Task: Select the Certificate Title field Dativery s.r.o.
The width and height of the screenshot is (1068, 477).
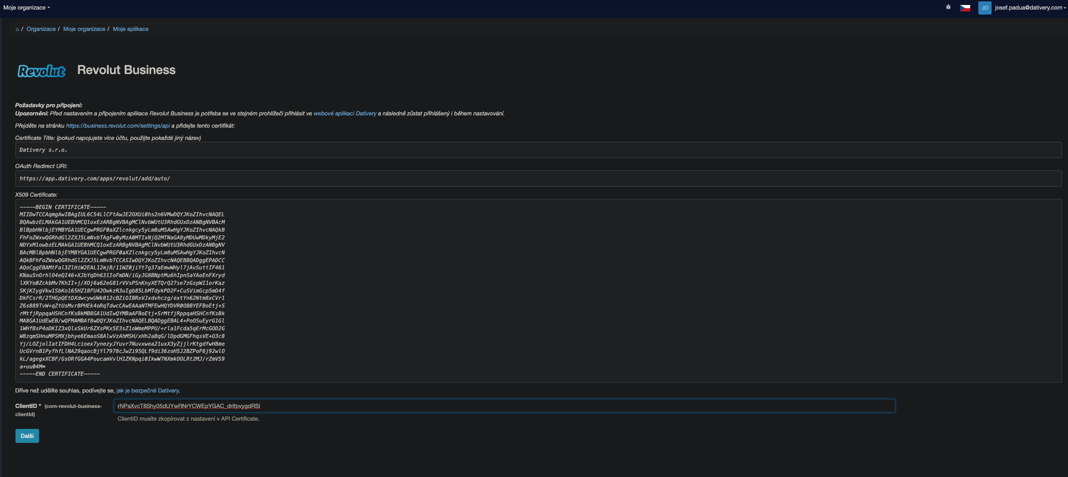Action: pos(538,150)
